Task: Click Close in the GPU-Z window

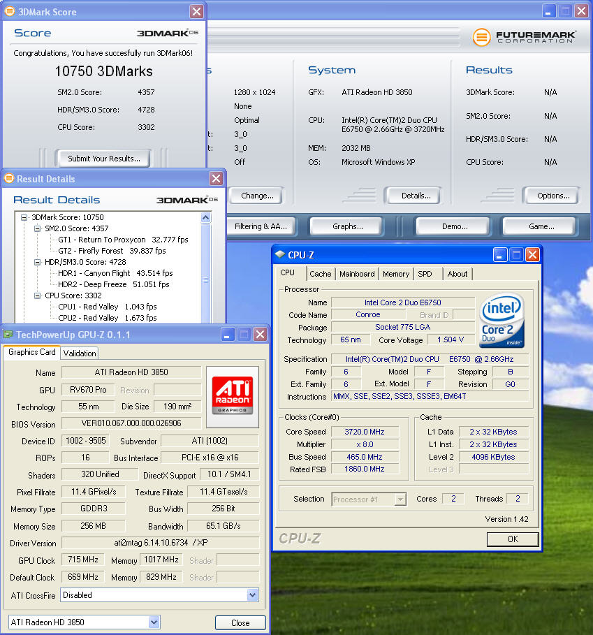Action: coord(240,623)
